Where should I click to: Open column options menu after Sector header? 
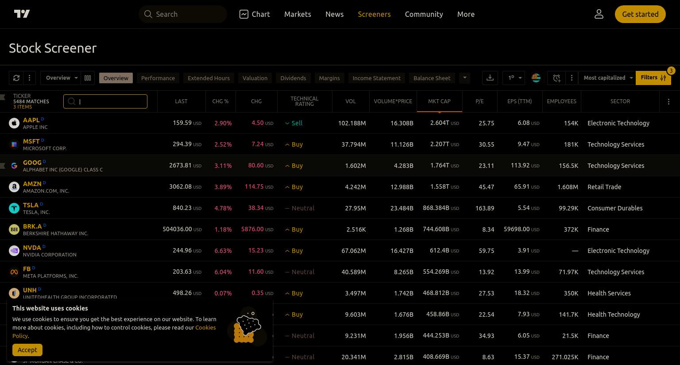pos(668,101)
